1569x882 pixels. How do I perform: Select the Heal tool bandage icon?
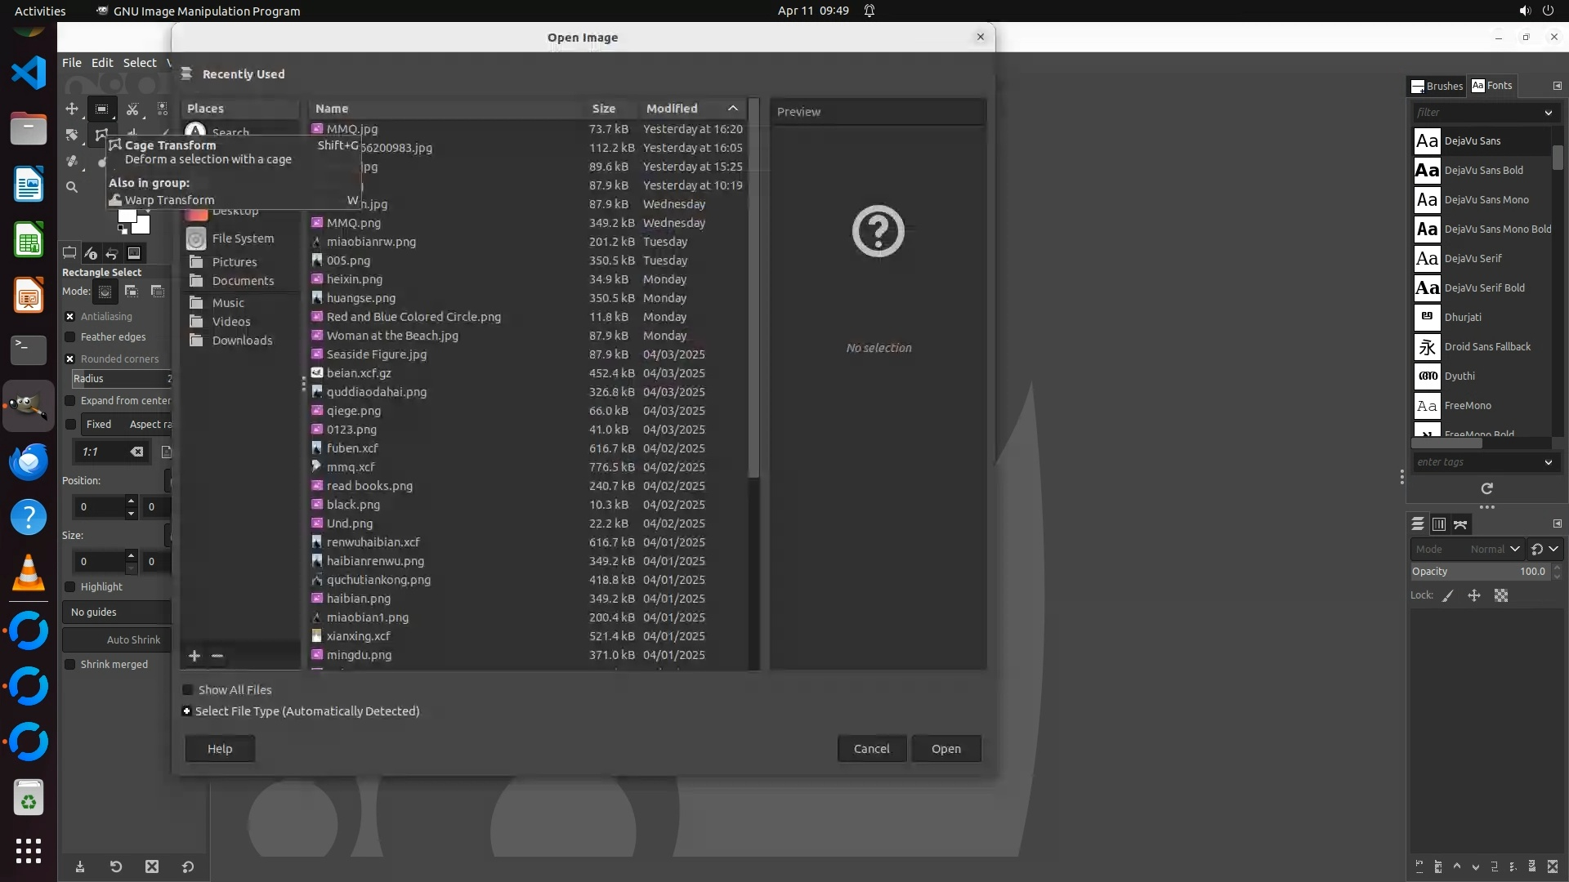[72, 161]
